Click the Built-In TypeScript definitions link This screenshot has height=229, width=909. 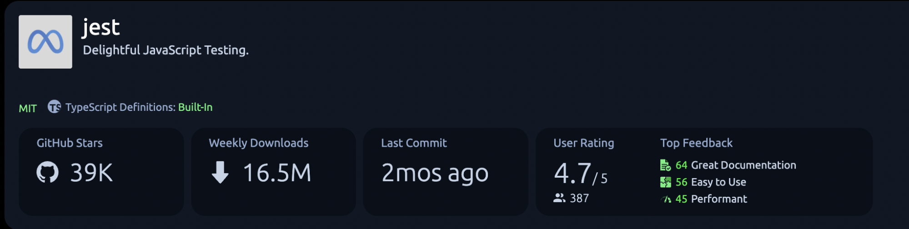[x=195, y=107]
